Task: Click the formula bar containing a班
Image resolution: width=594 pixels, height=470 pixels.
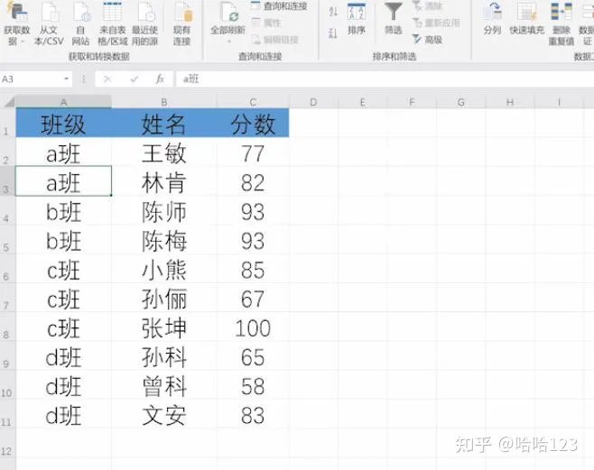Action: (385, 79)
